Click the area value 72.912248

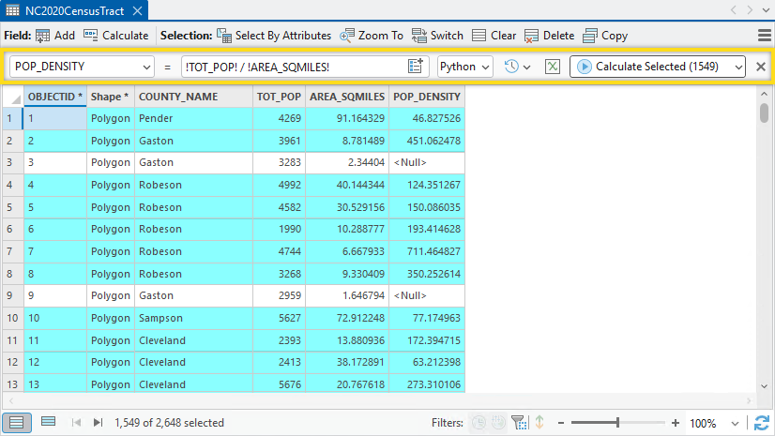click(x=347, y=318)
